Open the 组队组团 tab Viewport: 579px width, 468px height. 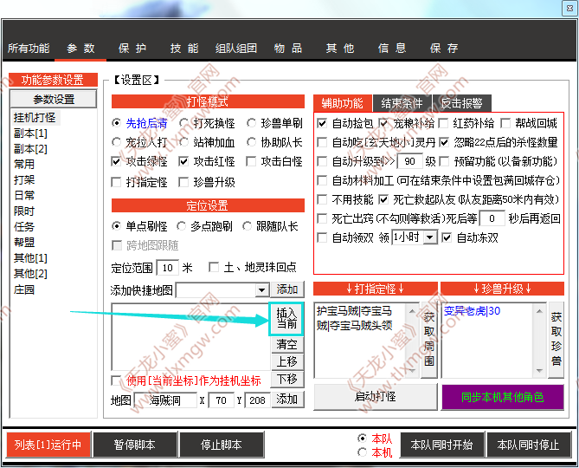pyautogui.click(x=236, y=48)
